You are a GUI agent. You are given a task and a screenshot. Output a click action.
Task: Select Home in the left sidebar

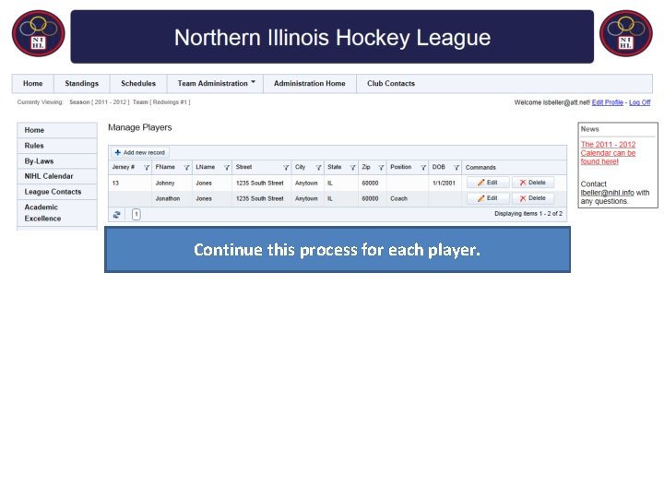click(x=57, y=130)
